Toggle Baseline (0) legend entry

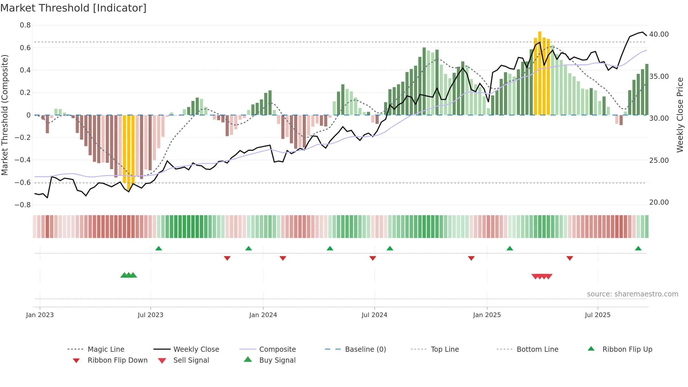(x=355, y=349)
